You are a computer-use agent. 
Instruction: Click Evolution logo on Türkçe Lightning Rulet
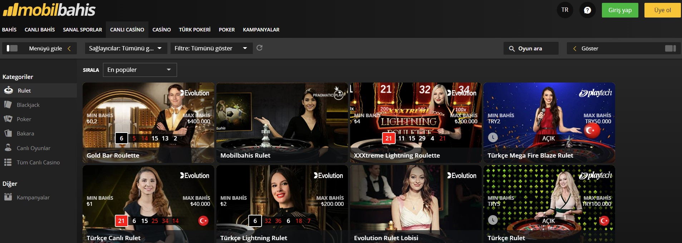[328, 175]
